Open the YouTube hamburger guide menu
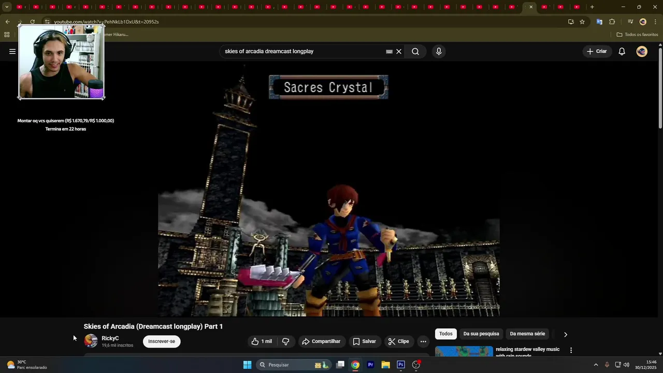 click(x=12, y=51)
